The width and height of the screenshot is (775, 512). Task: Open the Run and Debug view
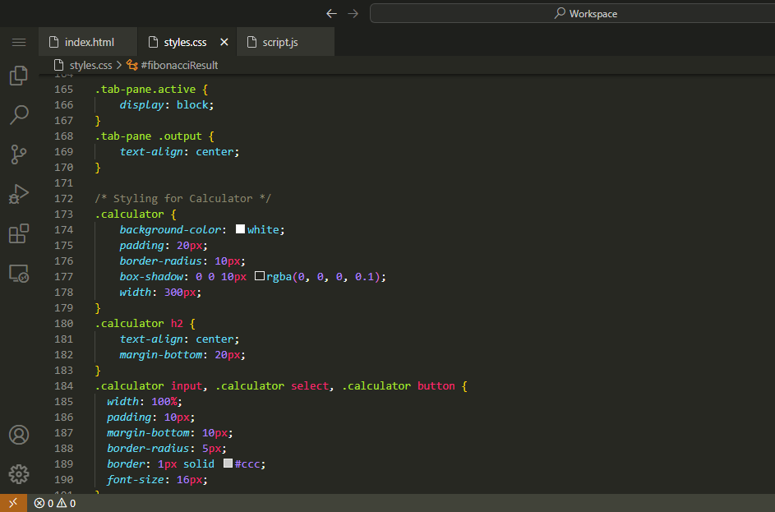(x=18, y=194)
